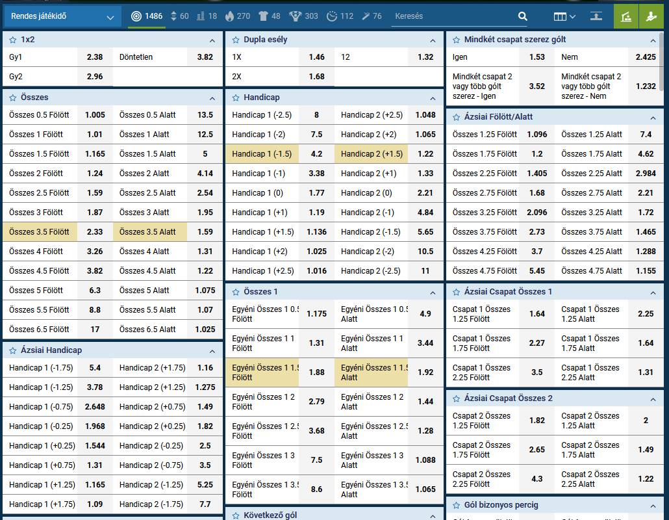Star the Ázsiai Fölött/Alatt market
The height and width of the screenshot is (520, 669).
coord(457,117)
